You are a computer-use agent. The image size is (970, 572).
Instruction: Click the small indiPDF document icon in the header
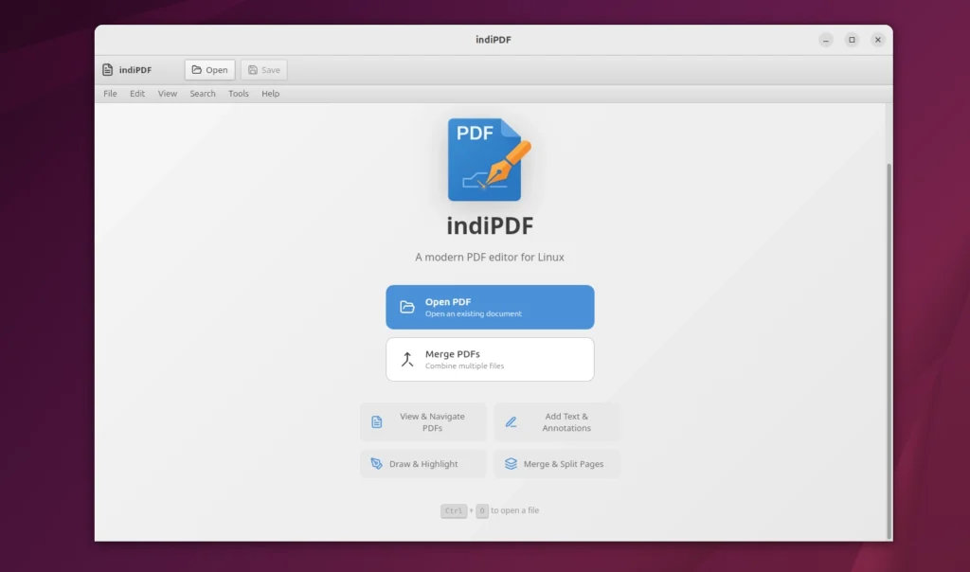(x=107, y=69)
